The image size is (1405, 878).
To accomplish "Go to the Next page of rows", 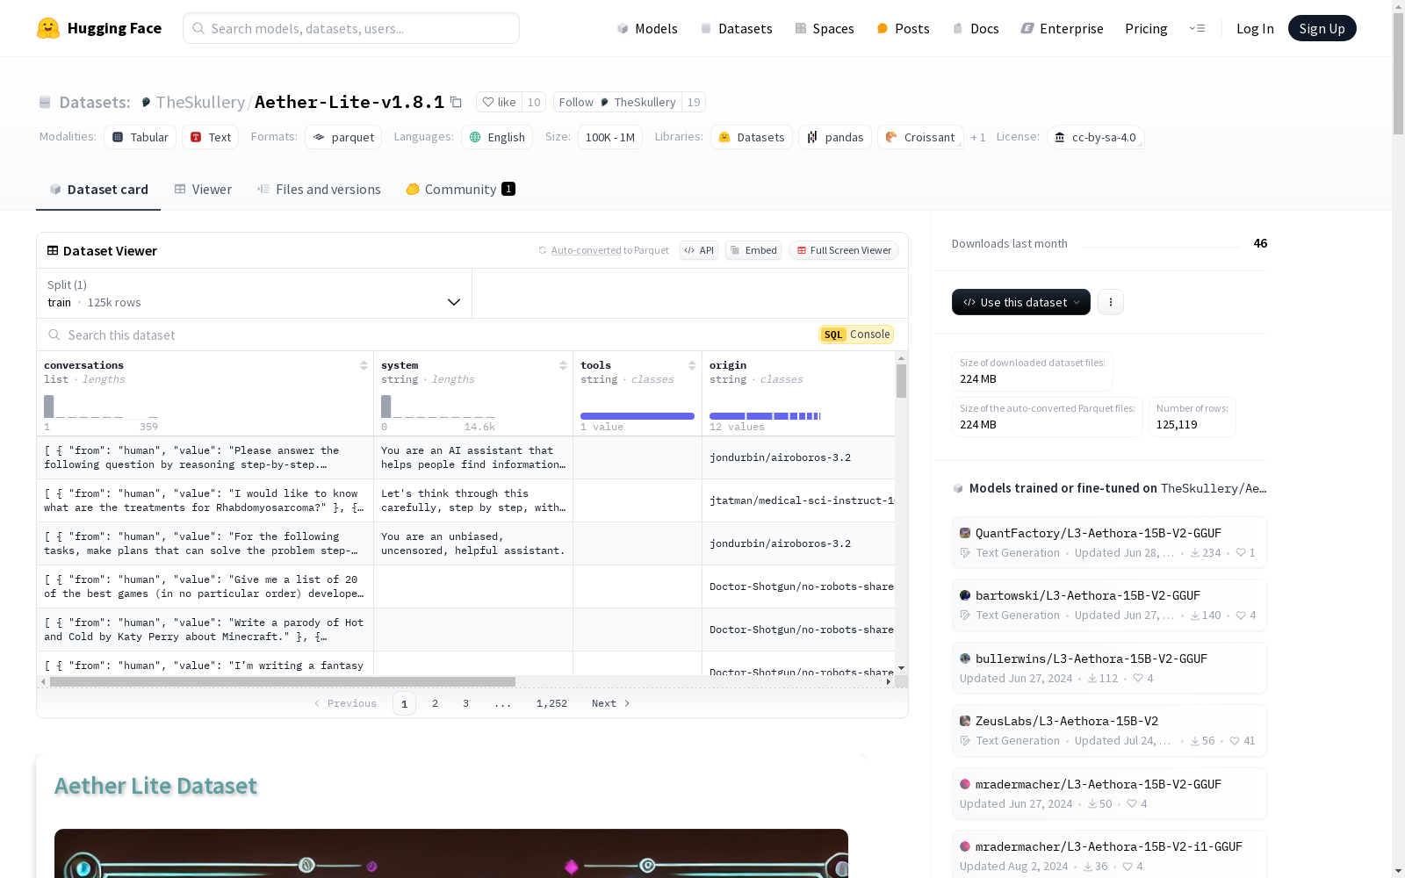I will click(610, 703).
